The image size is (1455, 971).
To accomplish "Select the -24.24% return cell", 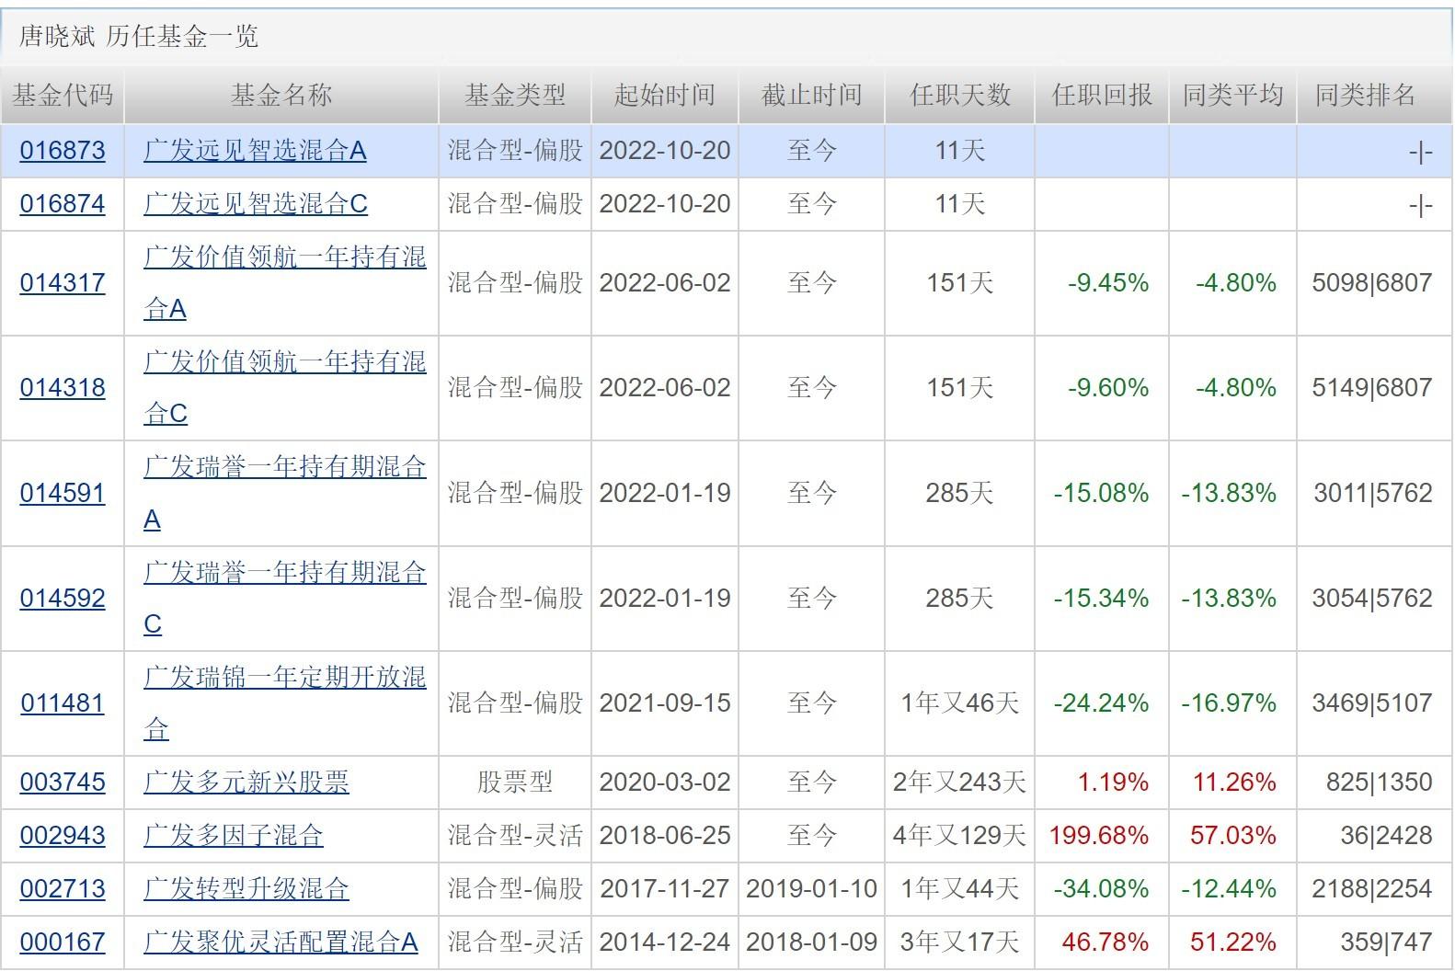I will 1101,703.
